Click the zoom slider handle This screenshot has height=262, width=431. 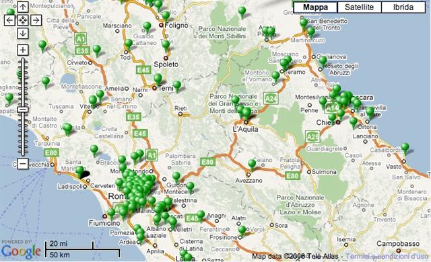point(23,110)
